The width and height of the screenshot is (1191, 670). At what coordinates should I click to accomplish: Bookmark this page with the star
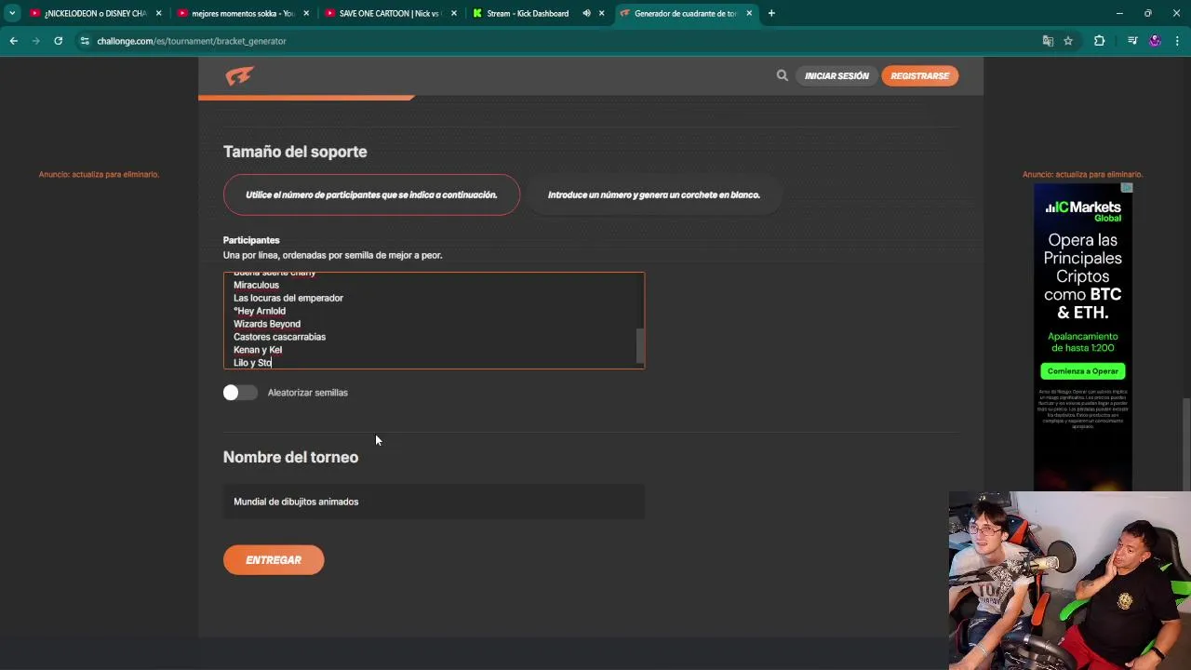click(x=1068, y=41)
